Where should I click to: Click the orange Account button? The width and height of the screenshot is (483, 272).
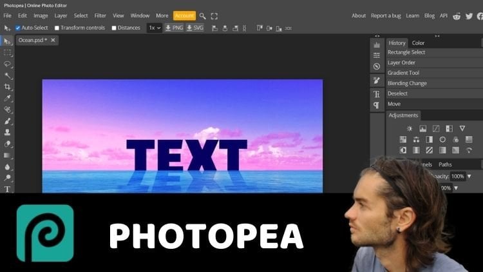(184, 15)
